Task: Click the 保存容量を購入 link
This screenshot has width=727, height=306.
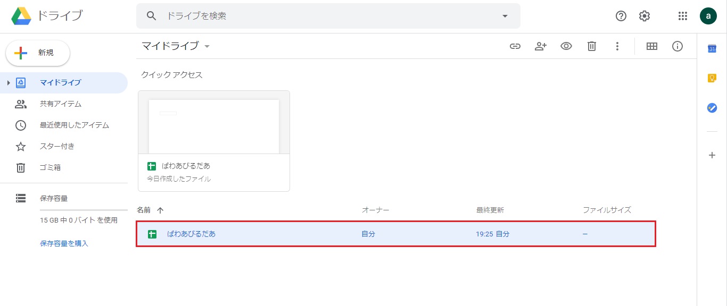Action: coord(64,243)
